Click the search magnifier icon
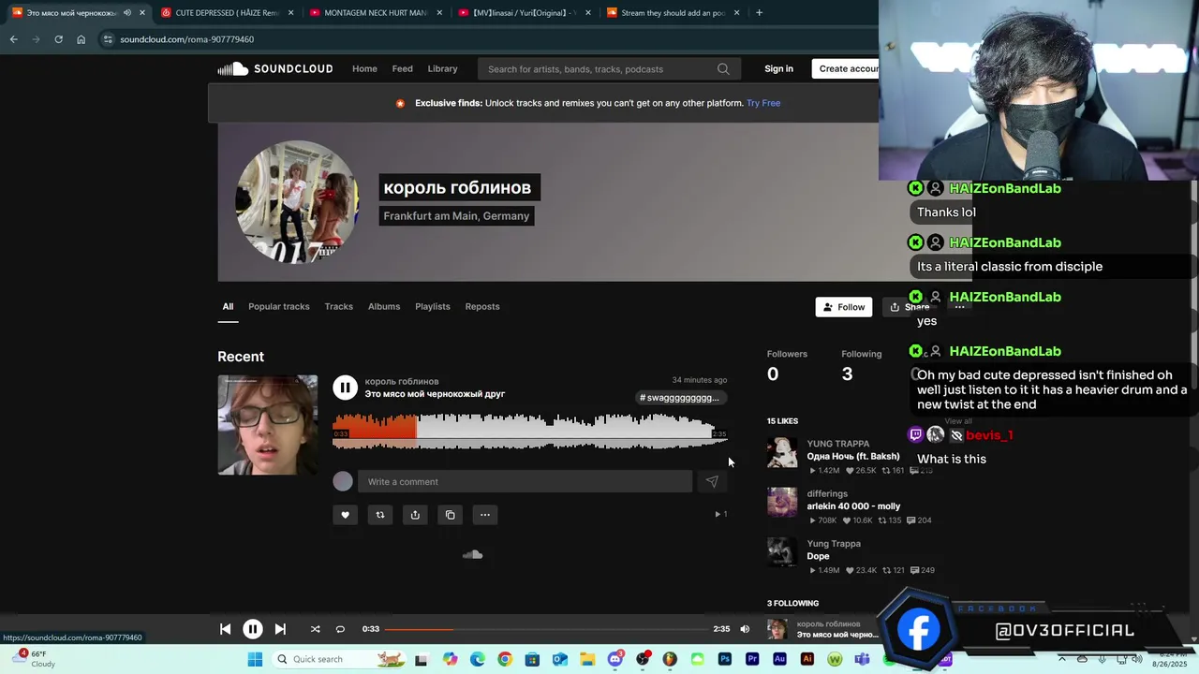 click(x=723, y=68)
